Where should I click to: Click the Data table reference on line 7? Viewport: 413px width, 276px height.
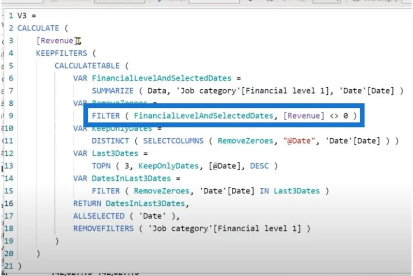[157, 91]
